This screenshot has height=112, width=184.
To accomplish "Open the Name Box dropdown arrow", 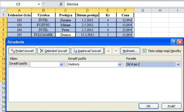I will 39,4.
